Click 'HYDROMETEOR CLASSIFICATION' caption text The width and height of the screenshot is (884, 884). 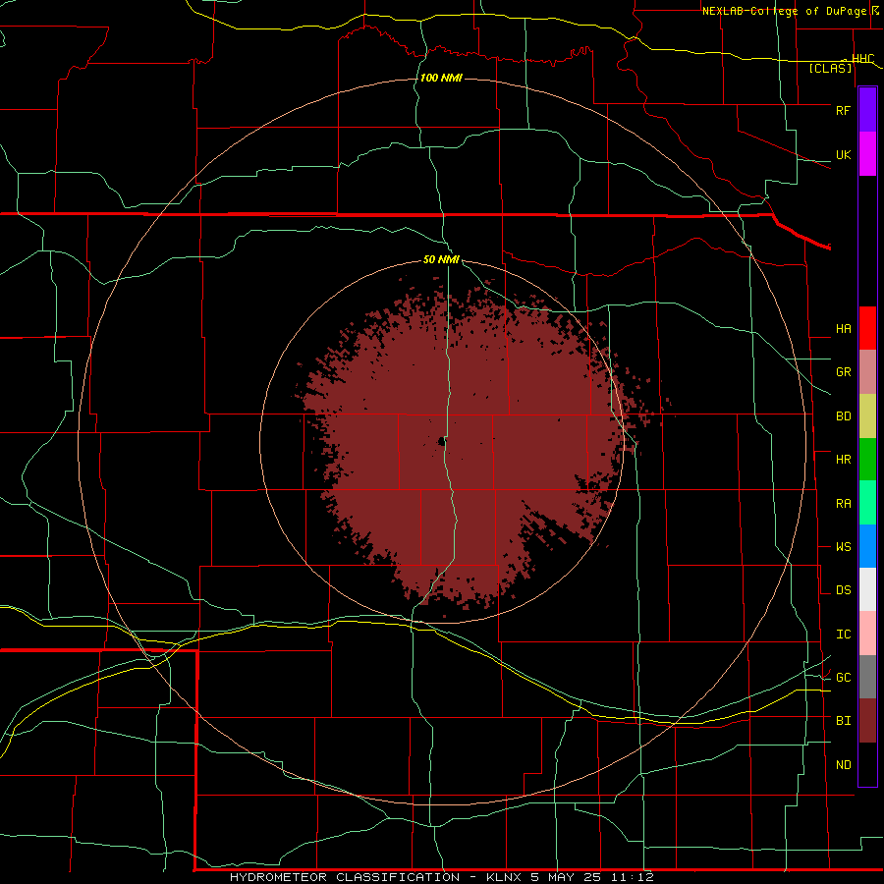click(345, 877)
